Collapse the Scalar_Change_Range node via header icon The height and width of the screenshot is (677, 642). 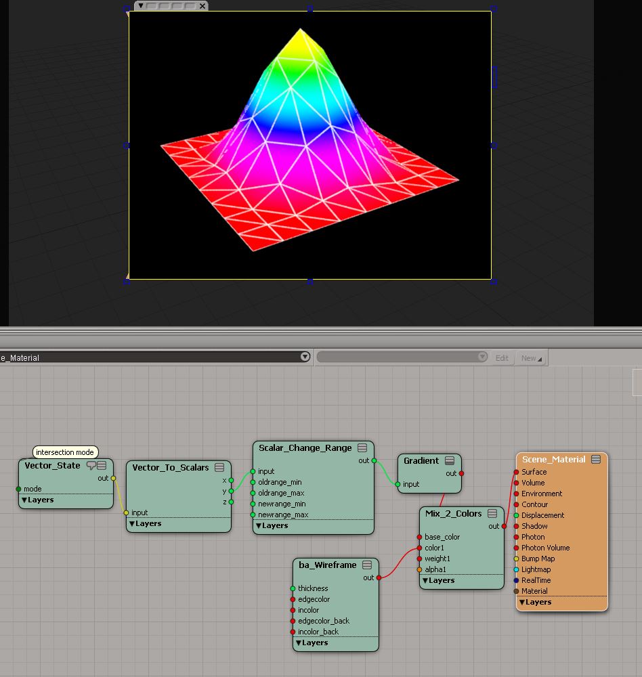click(362, 448)
